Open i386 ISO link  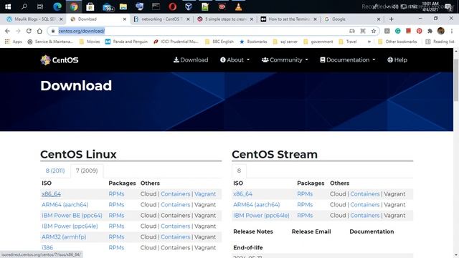point(47,248)
